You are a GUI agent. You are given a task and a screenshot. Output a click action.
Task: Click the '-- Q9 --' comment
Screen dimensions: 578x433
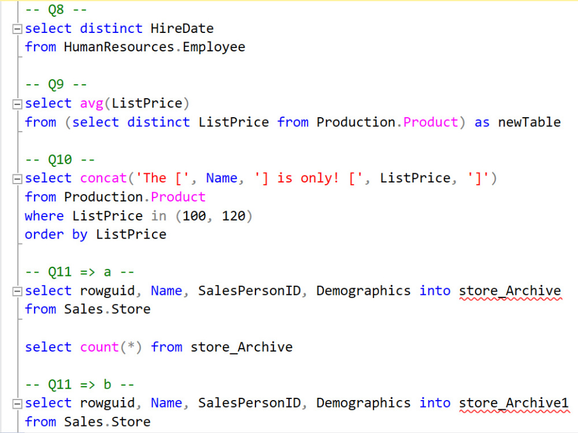[56, 85]
